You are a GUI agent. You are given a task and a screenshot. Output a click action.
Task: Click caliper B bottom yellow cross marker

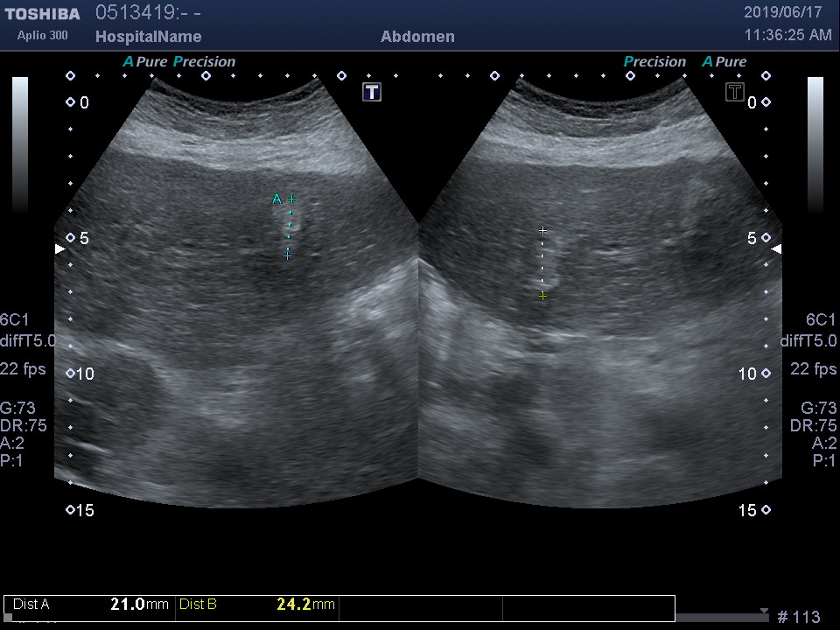pyautogui.click(x=542, y=297)
